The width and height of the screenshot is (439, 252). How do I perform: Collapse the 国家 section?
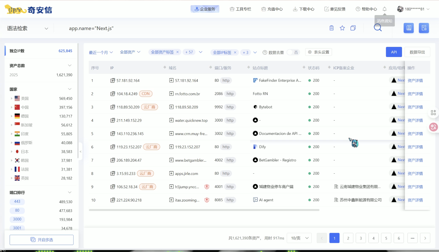[x=70, y=89]
